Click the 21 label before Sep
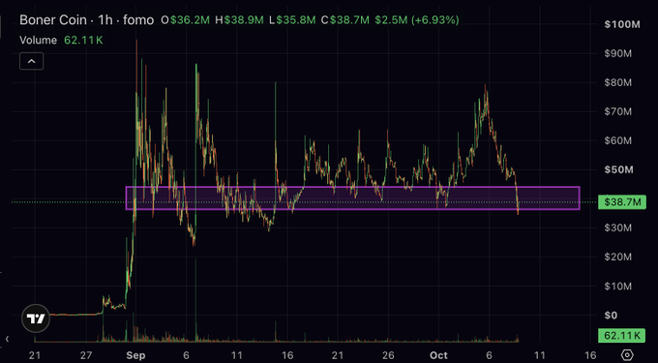 click(x=35, y=355)
